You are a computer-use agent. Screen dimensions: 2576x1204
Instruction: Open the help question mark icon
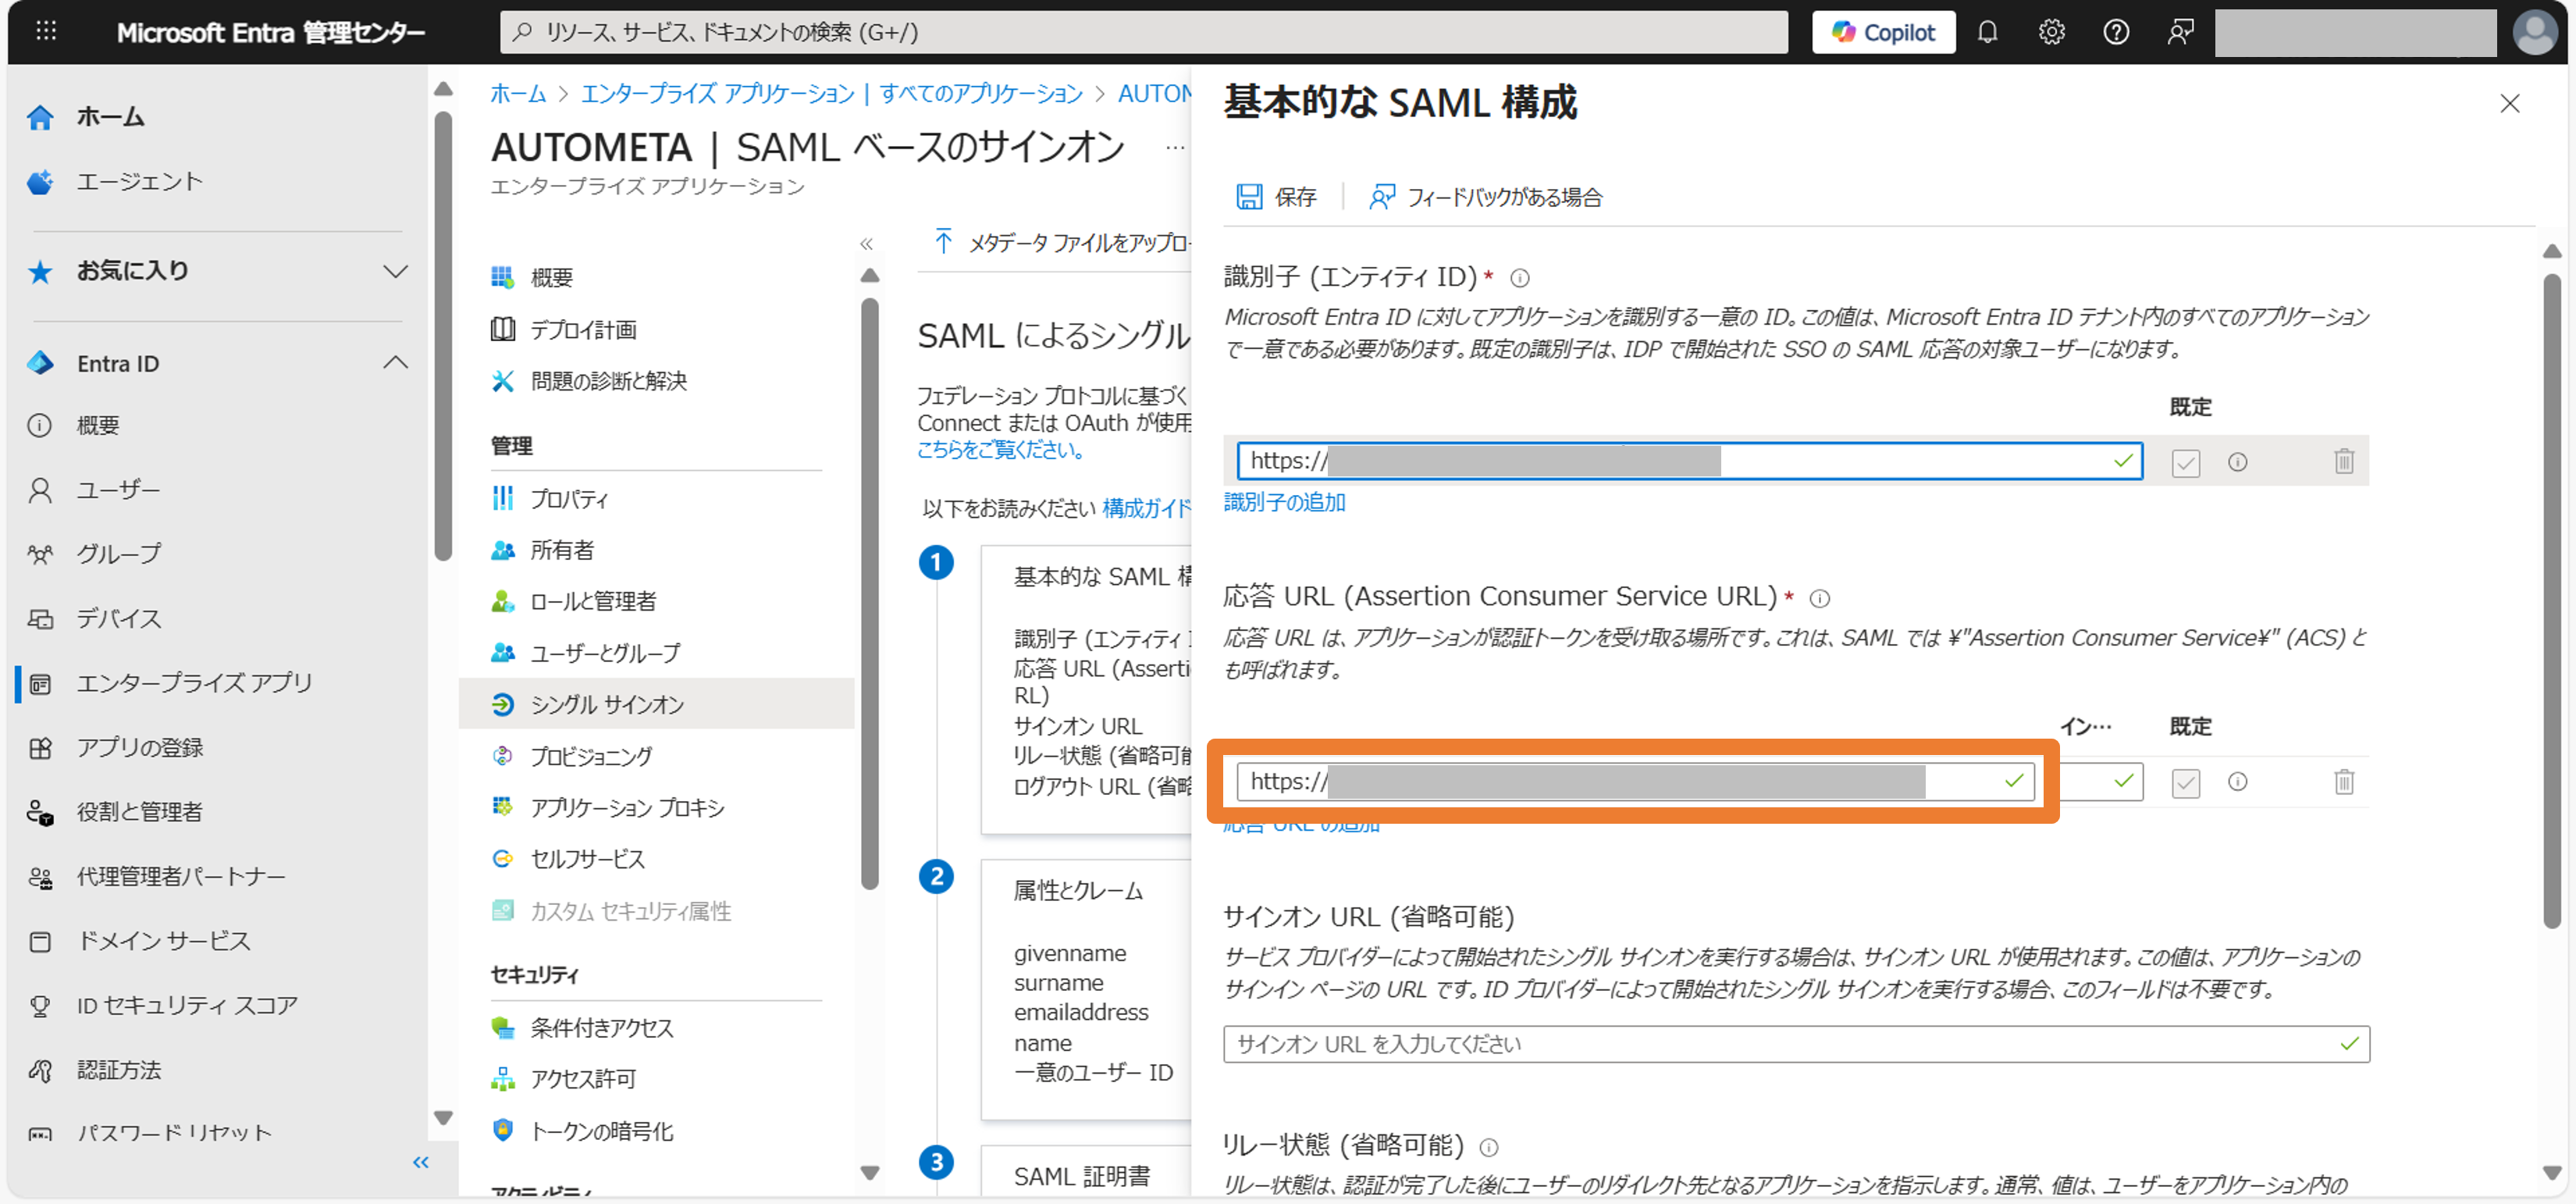point(2115,32)
